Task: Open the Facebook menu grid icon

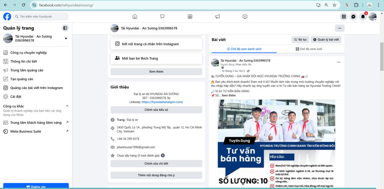Action: pyautogui.click(x=343, y=16)
